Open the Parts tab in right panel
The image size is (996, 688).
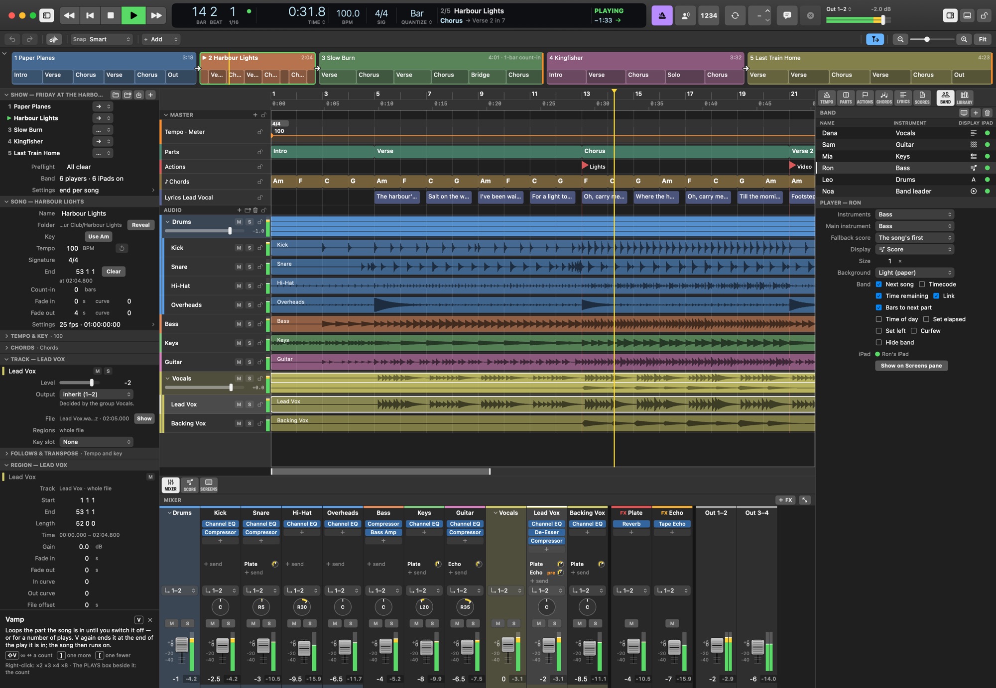point(846,98)
